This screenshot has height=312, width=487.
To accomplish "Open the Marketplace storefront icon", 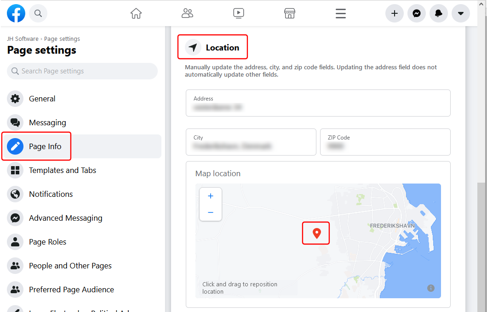I will (x=289, y=13).
